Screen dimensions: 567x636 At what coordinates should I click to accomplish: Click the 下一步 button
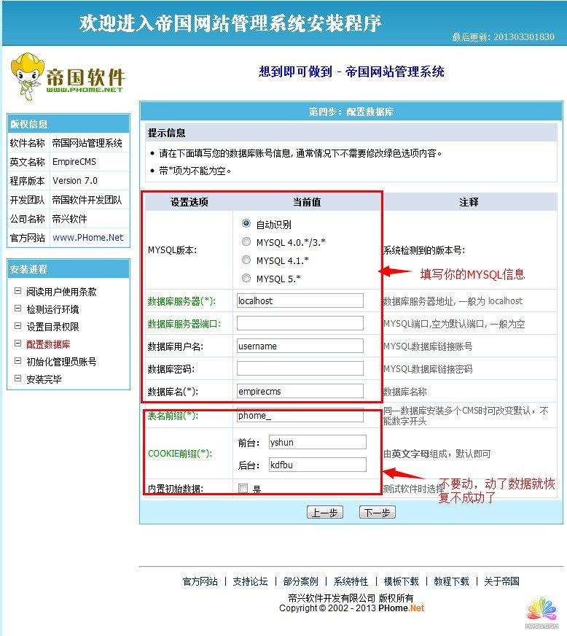tap(377, 513)
